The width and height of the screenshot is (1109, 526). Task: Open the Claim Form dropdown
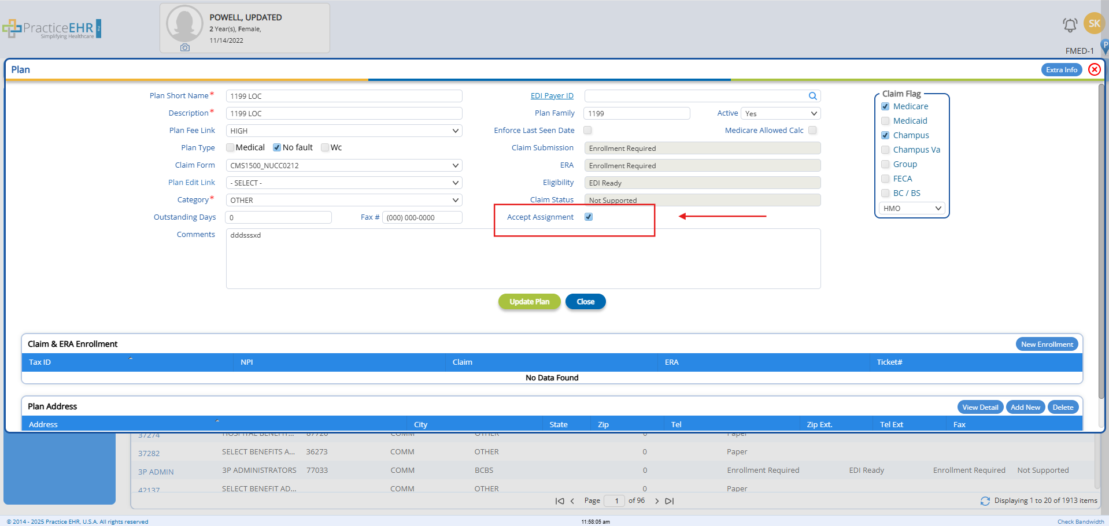(343, 165)
